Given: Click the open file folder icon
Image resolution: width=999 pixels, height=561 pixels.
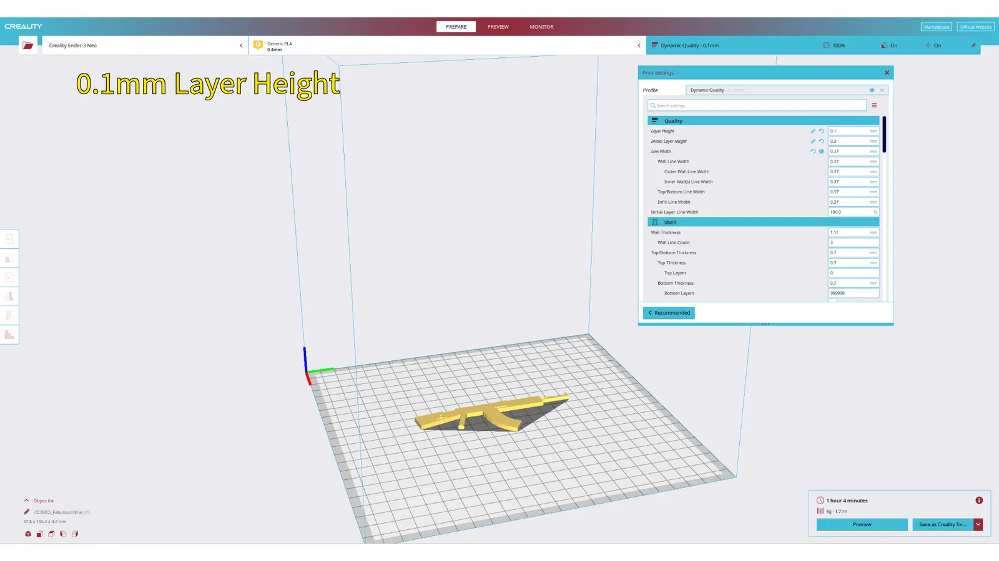Looking at the screenshot, I should 27,46.
